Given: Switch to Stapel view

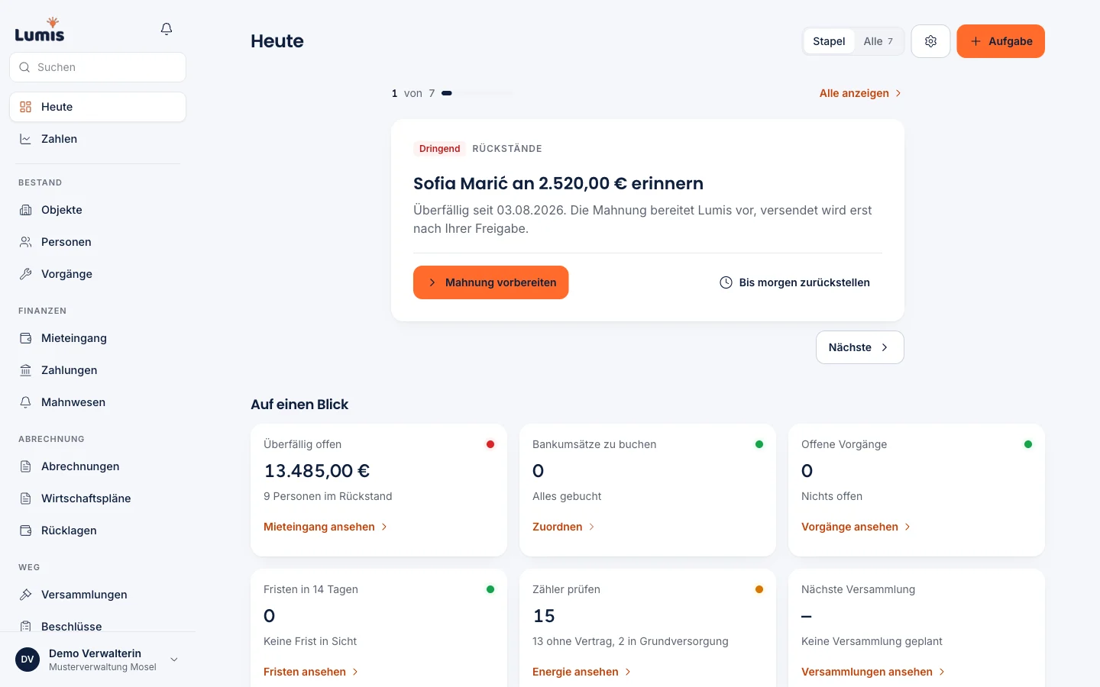Looking at the screenshot, I should point(829,41).
